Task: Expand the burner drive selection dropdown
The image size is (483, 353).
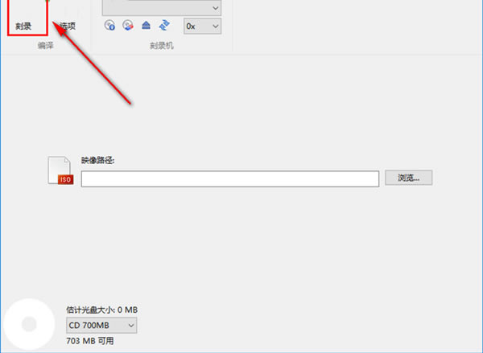Action: (162, 7)
